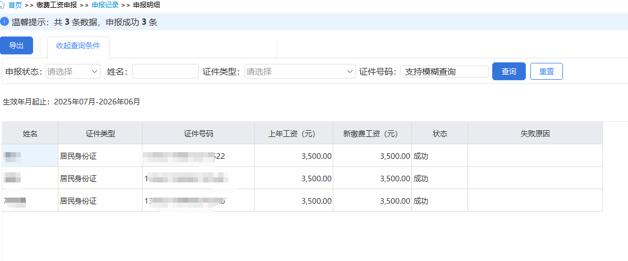The width and height of the screenshot is (628, 261).
Task: Switch to the 收起查询条件 tab
Action: coord(78,46)
